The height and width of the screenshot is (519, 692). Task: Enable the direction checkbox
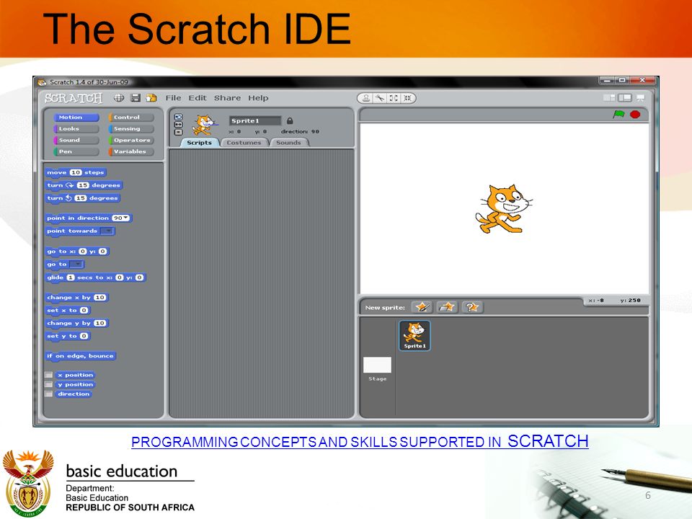coord(48,394)
